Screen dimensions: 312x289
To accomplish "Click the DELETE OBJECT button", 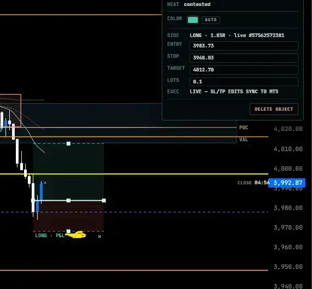I will [274, 109].
